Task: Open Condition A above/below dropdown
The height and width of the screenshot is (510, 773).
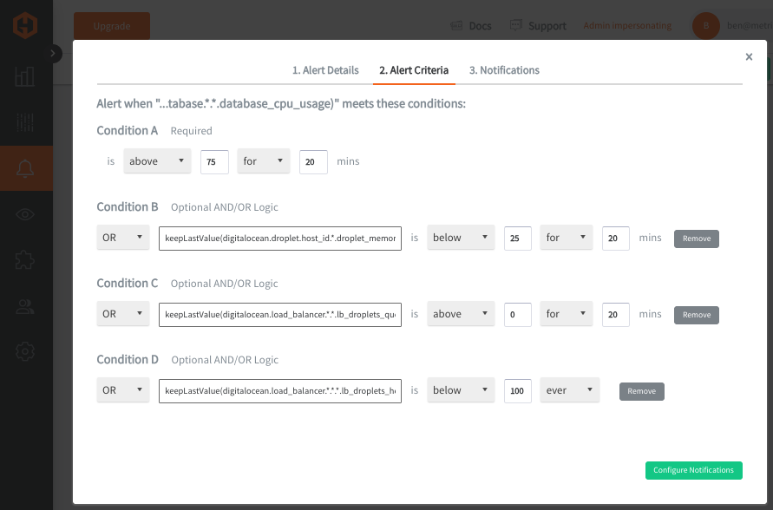Action: coord(157,161)
